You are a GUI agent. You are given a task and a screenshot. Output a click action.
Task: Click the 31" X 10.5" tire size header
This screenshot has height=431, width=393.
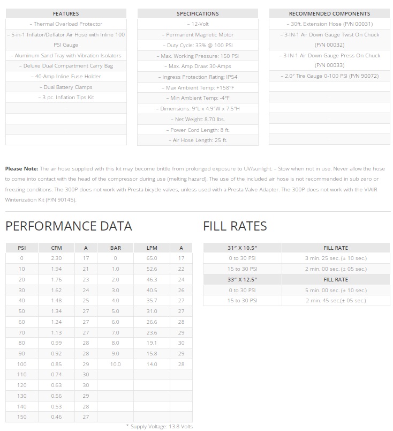point(242,248)
